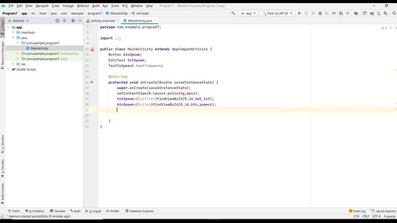Click Attach Debugger to Android Process icon
The width and height of the screenshot is (397, 223).
pos(341,13)
